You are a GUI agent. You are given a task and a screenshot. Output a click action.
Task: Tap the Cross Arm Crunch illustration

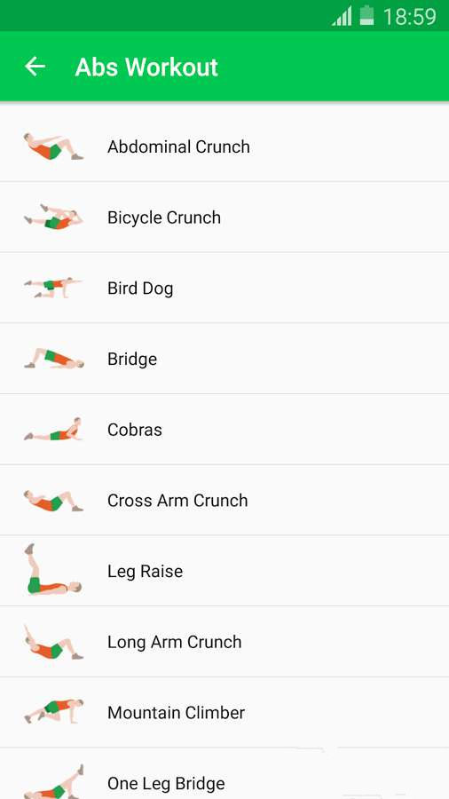point(53,501)
